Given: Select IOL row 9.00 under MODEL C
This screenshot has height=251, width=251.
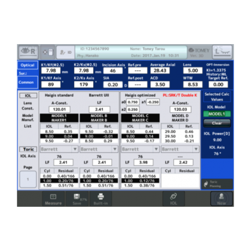Looking at the screenshot, I should pyautogui.click(x=140, y=137).
